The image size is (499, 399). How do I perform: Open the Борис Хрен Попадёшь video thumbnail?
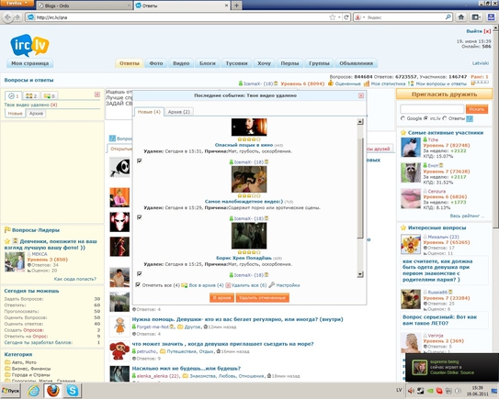tap(249, 236)
